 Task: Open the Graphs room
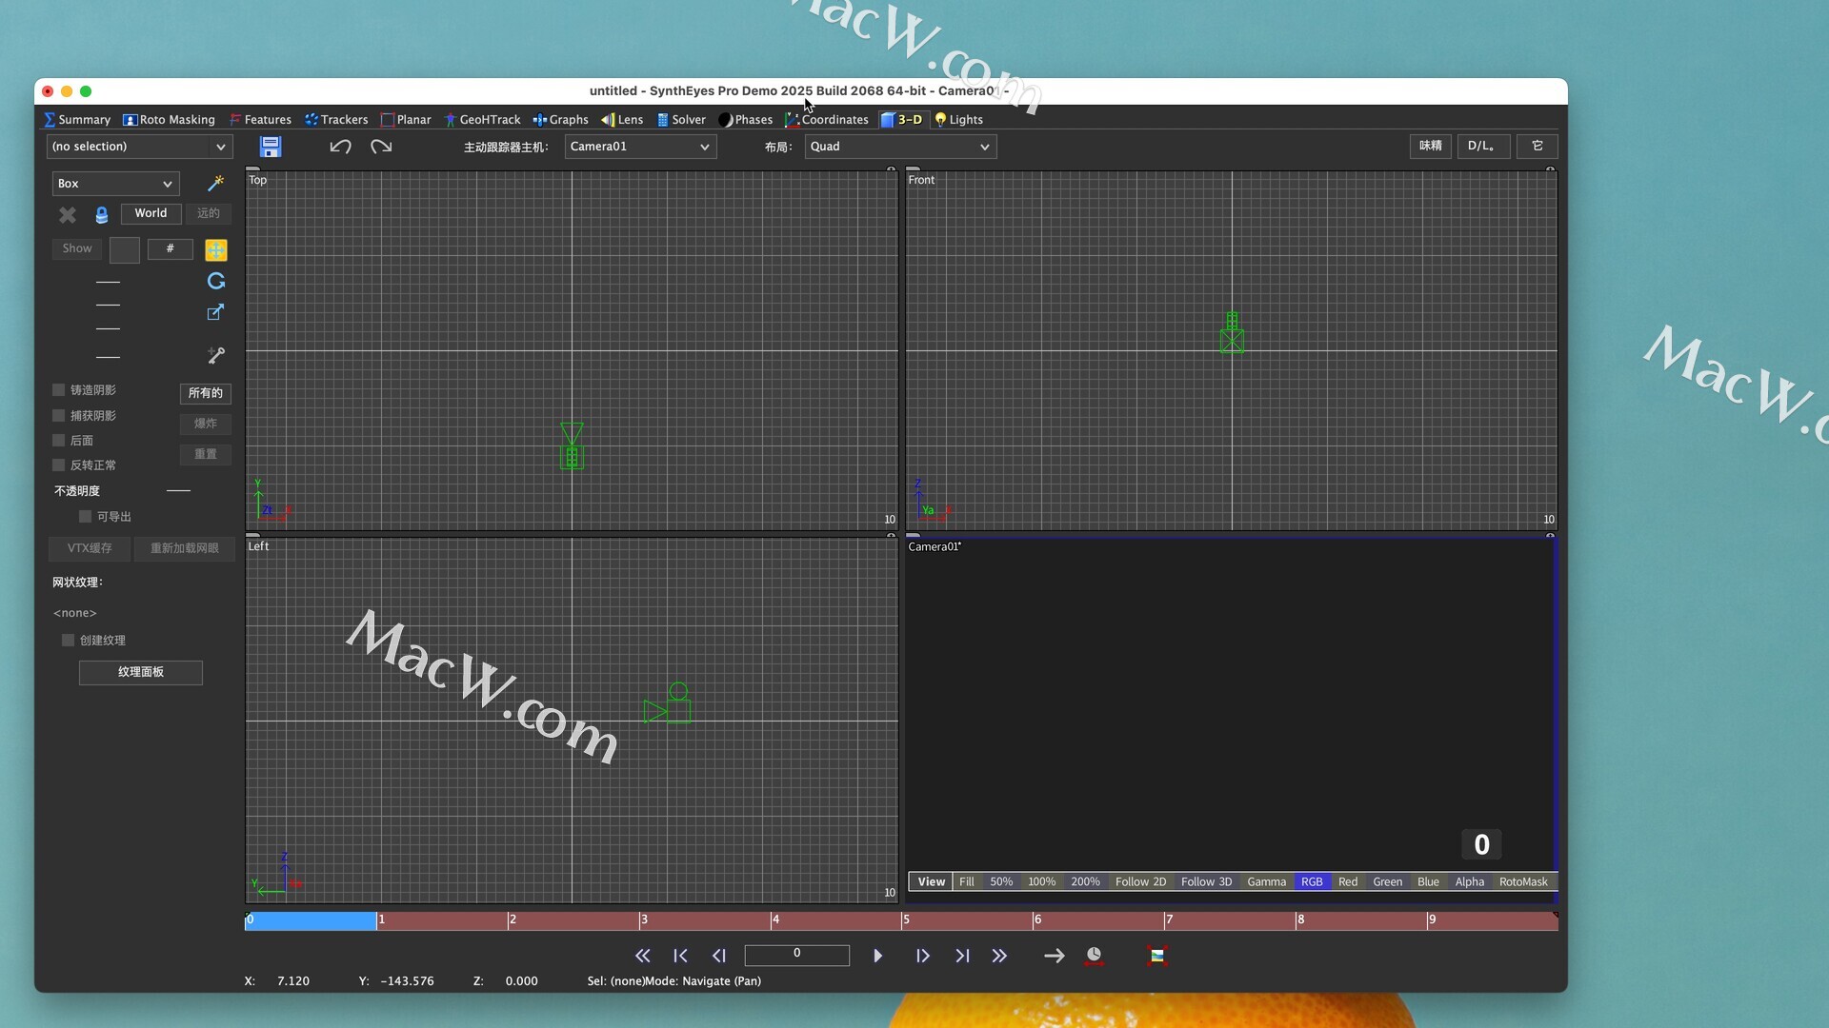(x=560, y=120)
